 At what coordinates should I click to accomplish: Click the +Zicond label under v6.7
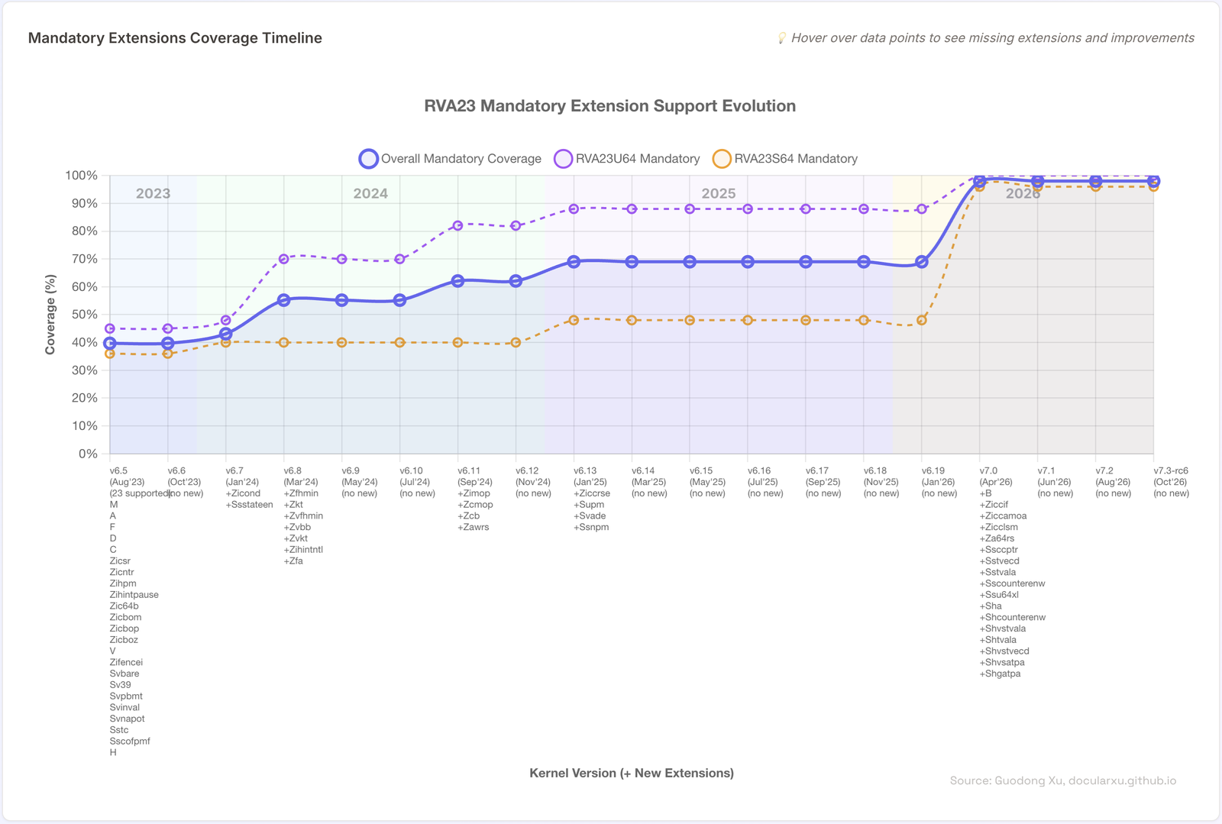click(x=243, y=493)
